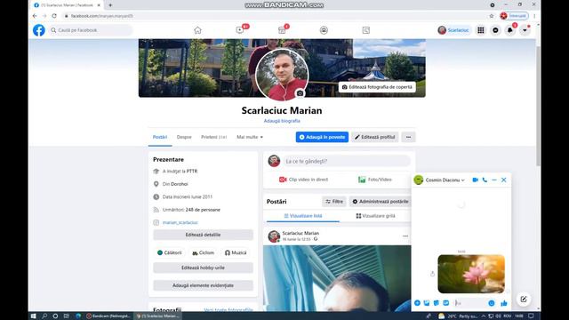Open the Windows Start menu

(34, 316)
